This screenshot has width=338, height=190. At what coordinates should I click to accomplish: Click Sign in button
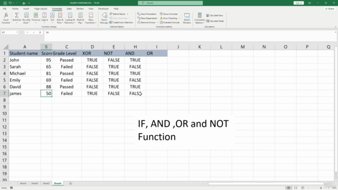298,3
